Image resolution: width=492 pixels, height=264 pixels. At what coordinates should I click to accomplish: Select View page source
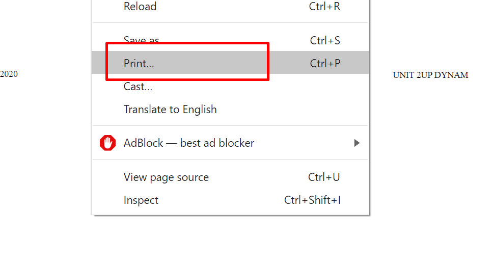point(230,177)
